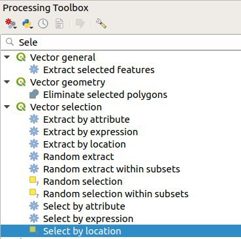Select the Select by expression tool
241x239 pixels.
88,219
